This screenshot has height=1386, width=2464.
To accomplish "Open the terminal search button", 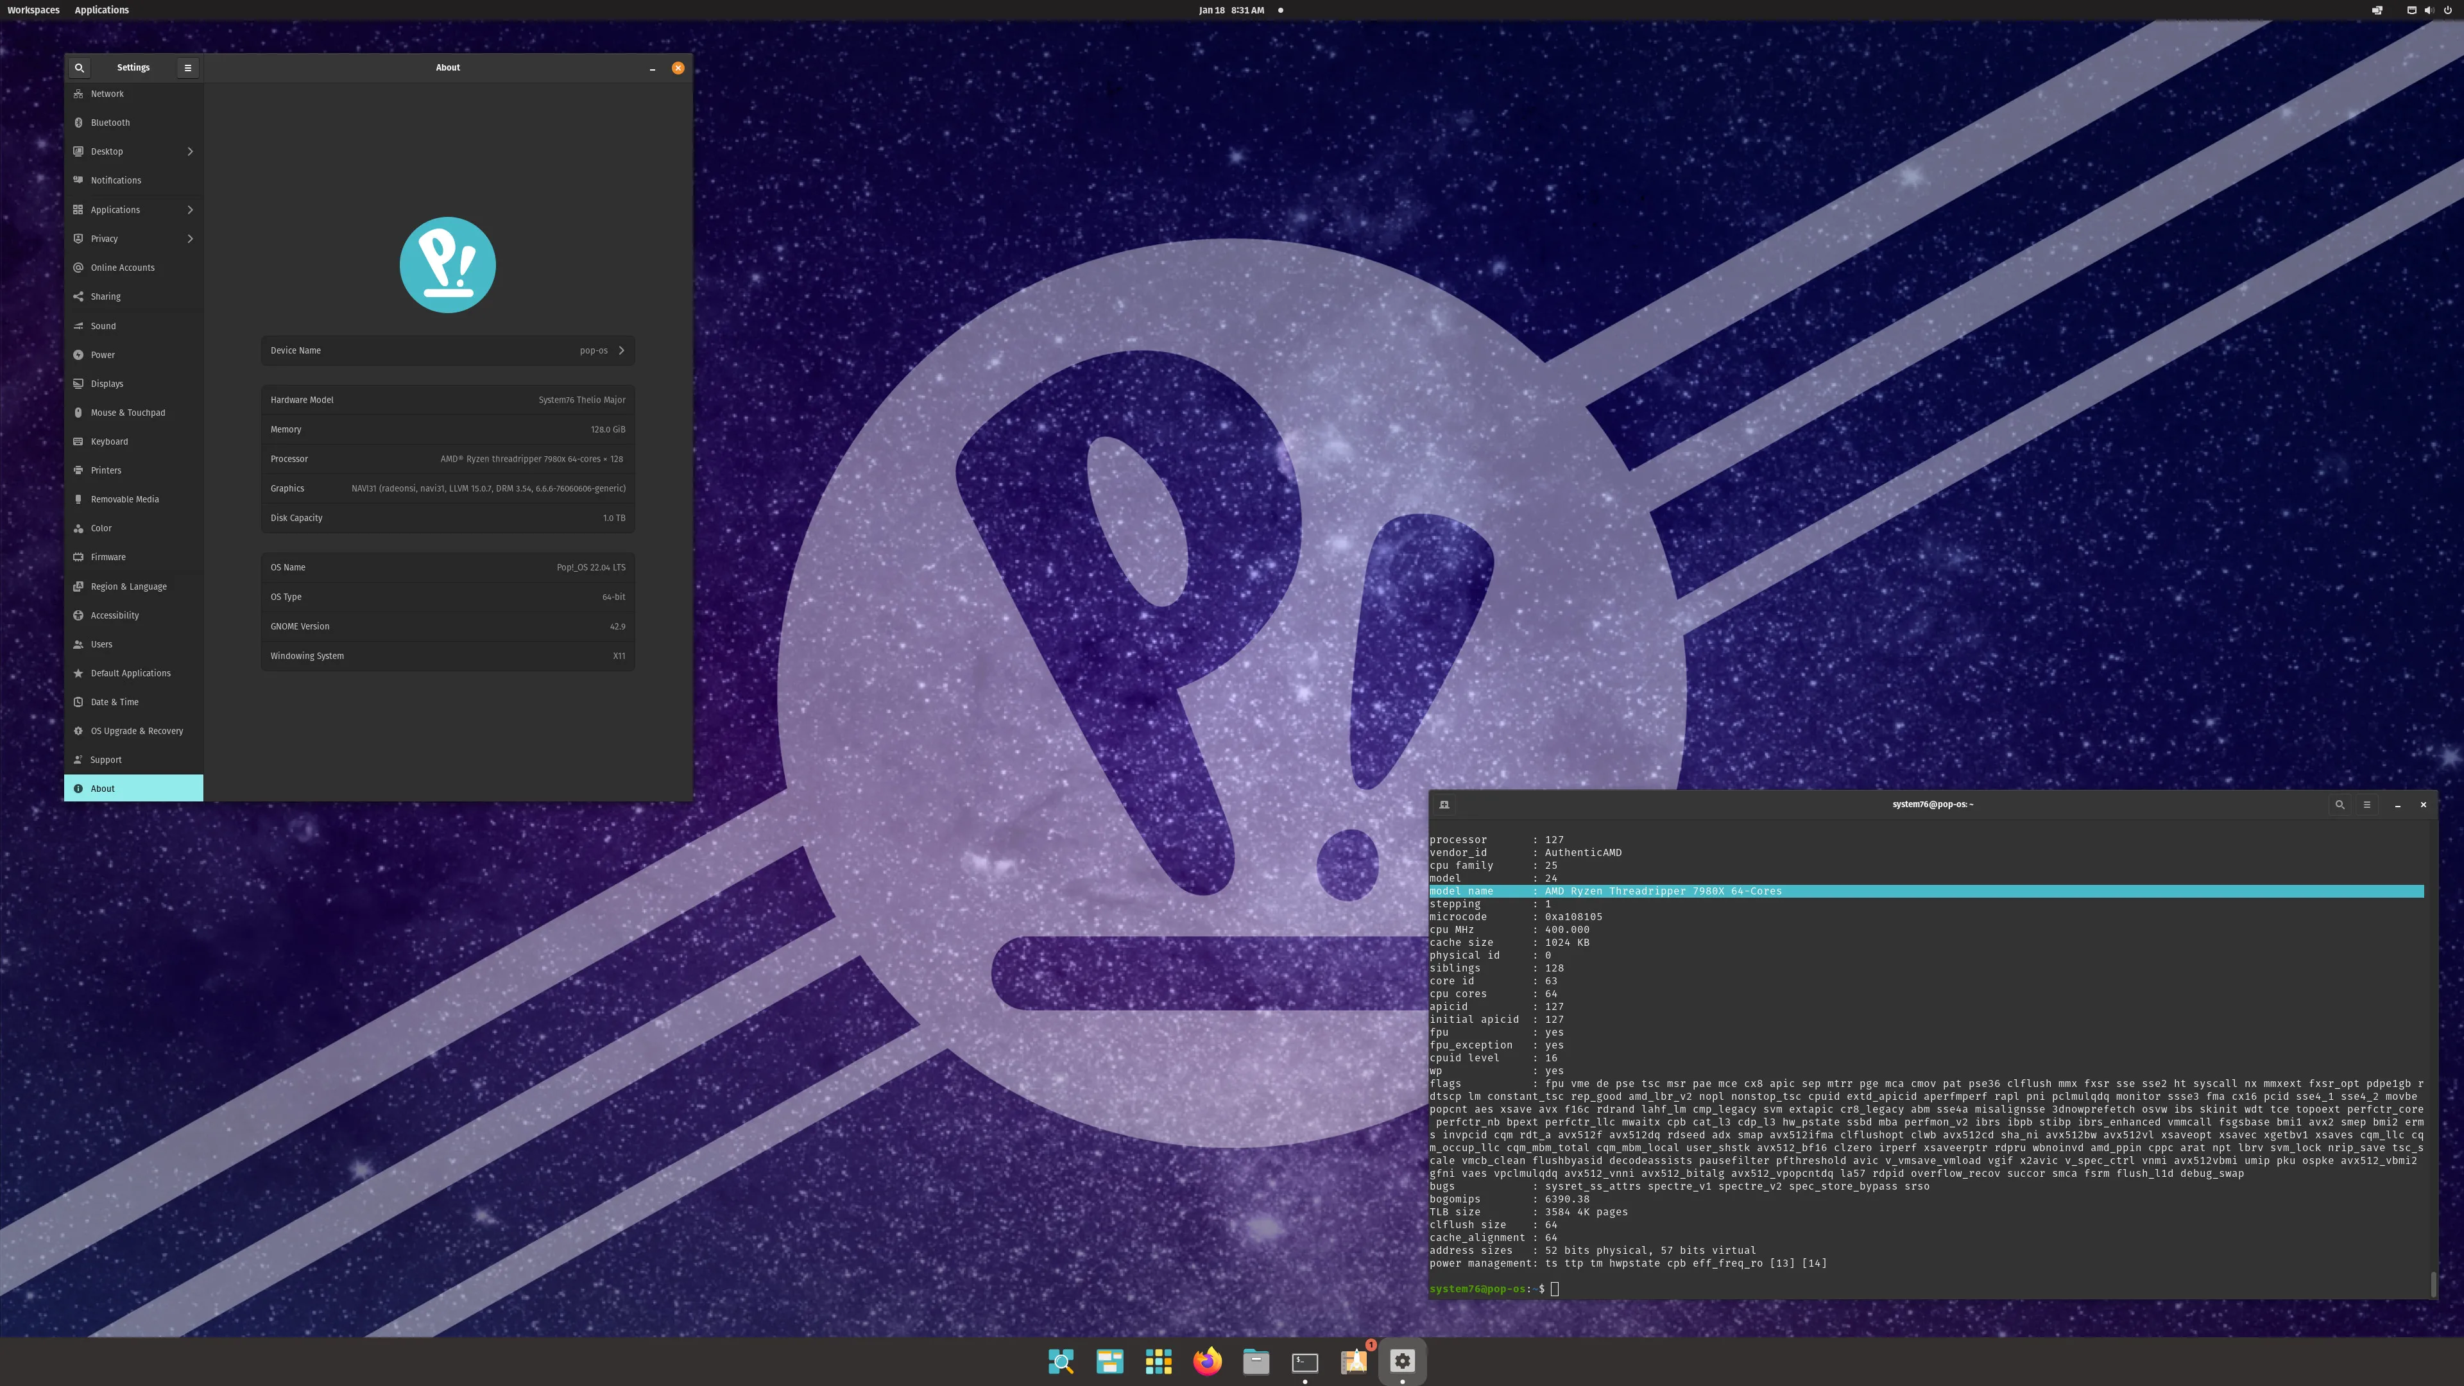I will coord(2340,805).
